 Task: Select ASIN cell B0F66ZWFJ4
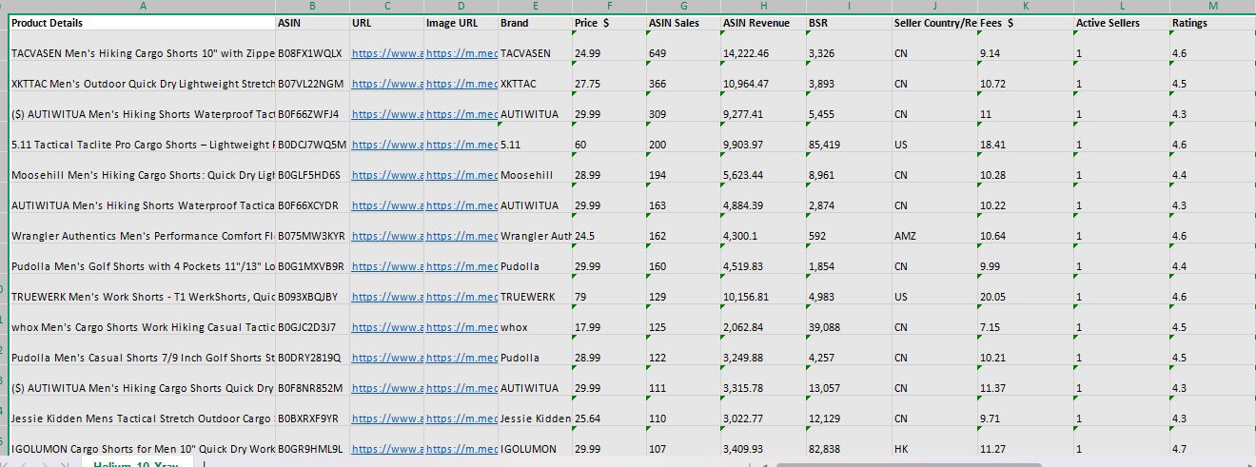point(312,107)
